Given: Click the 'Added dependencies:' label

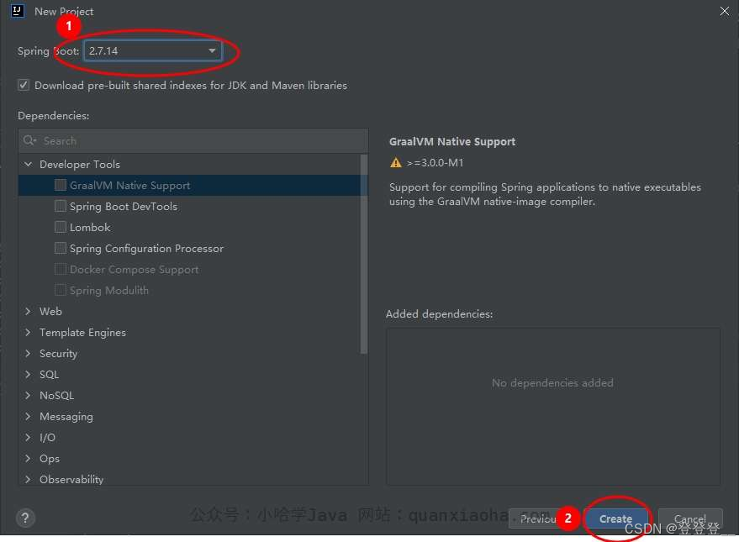Looking at the screenshot, I should coord(439,313).
